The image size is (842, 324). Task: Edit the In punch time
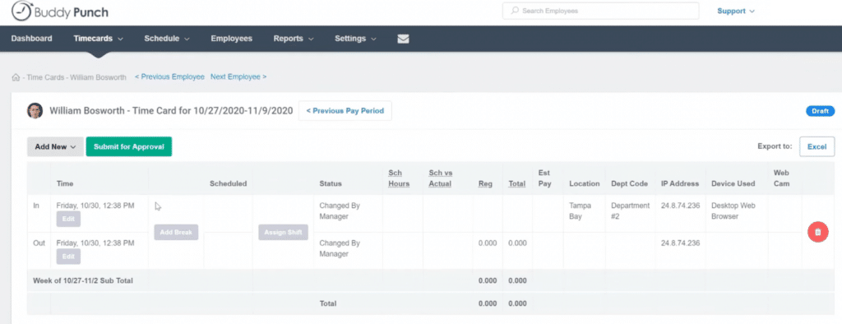[68, 219]
